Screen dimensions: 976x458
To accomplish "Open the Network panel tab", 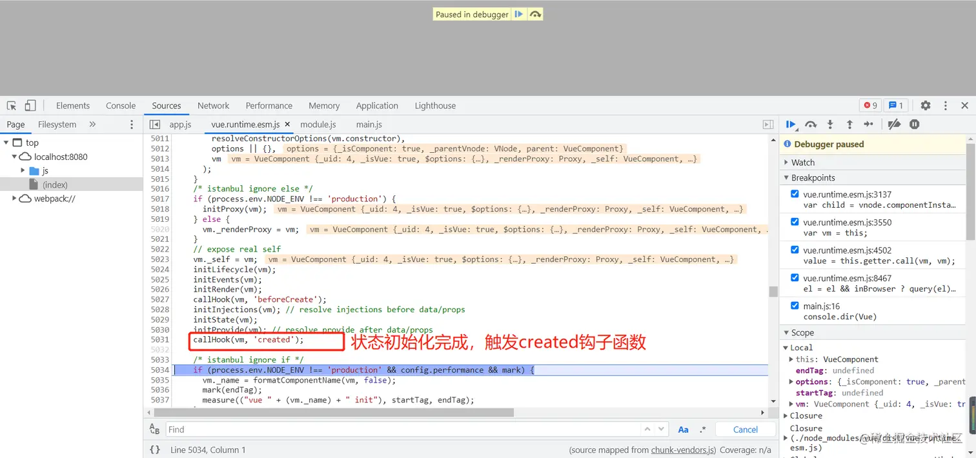I will pos(214,106).
